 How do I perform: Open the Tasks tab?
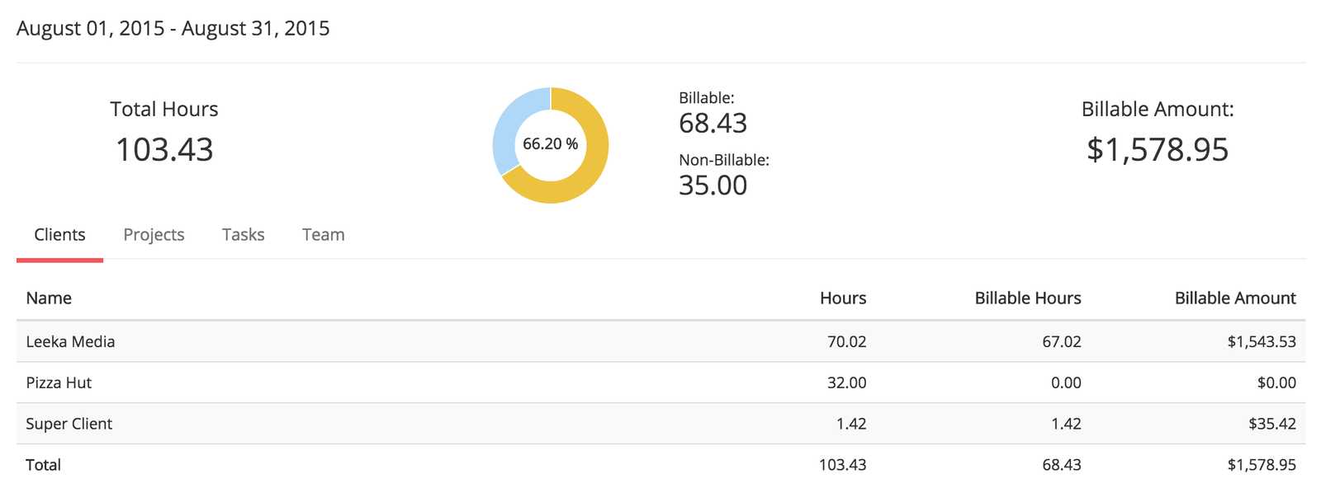pyautogui.click(x=243, y=234)
